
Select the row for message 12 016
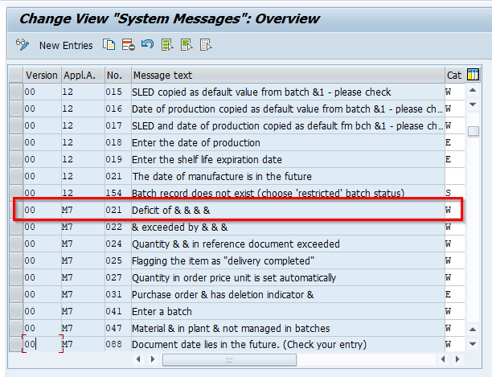pyautogui.click(x=16, y=109)
